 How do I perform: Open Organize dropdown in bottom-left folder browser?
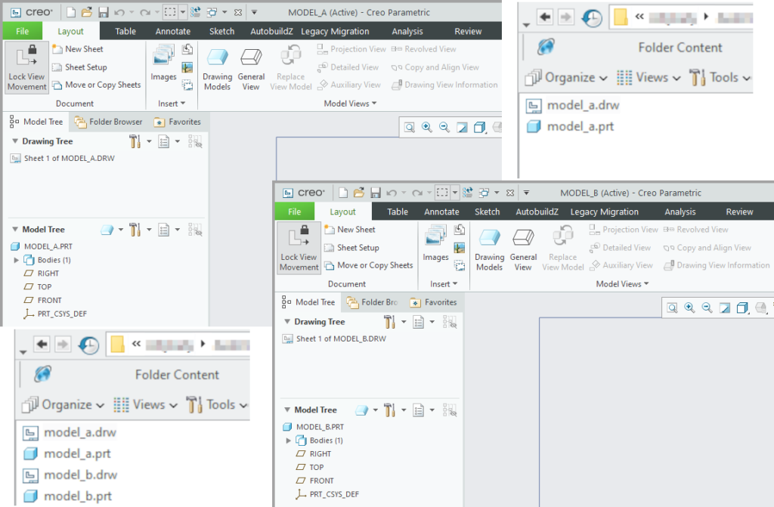click(63, 405)
